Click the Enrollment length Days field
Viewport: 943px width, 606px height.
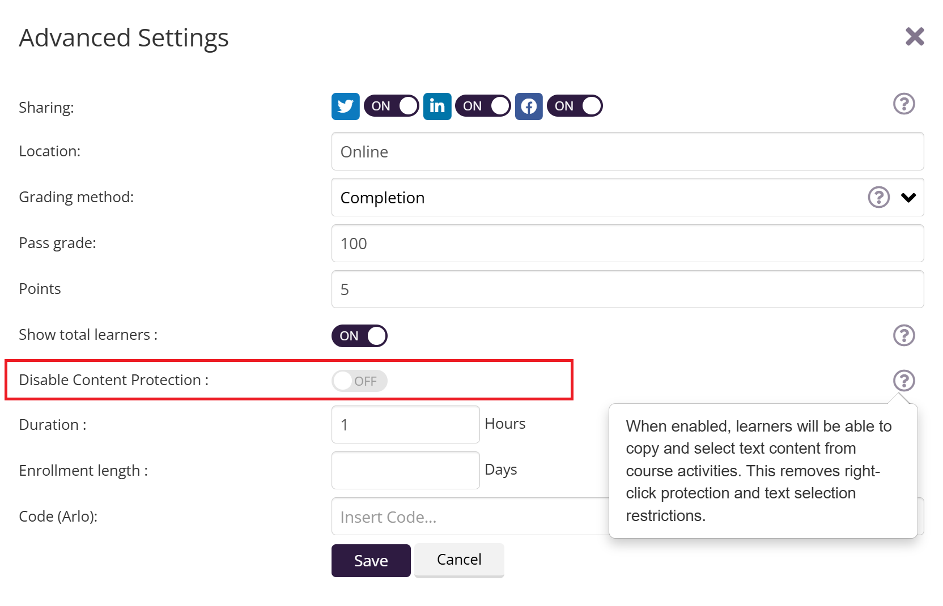(x=405, y=470)
